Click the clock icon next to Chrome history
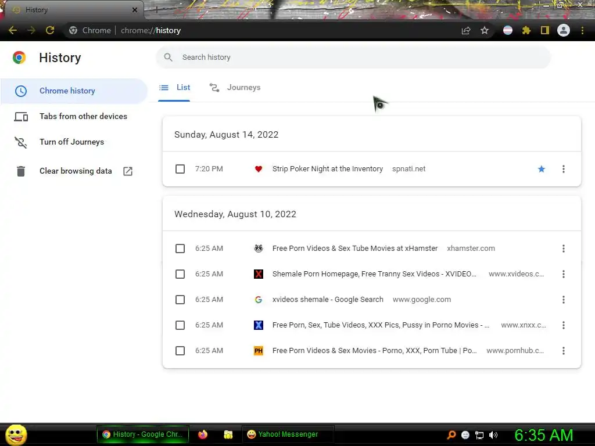This screenshot has height=446, width=595. pos(21,91)
